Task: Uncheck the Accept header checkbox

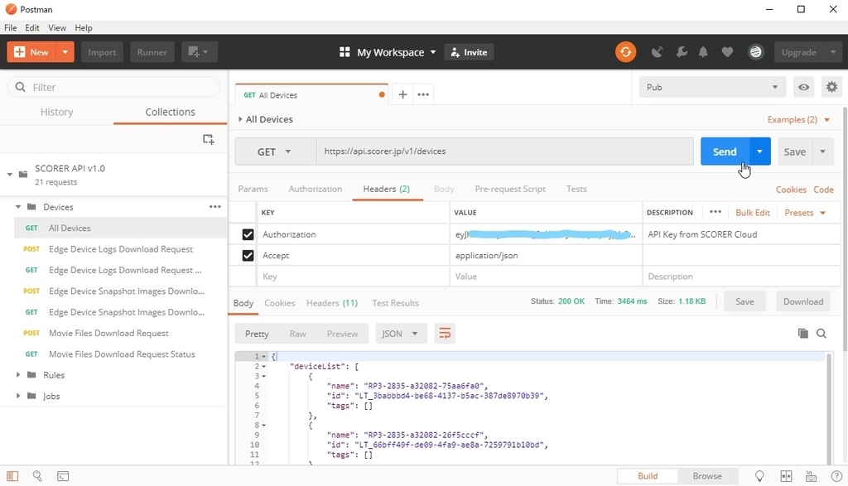Action: [248, 255]
